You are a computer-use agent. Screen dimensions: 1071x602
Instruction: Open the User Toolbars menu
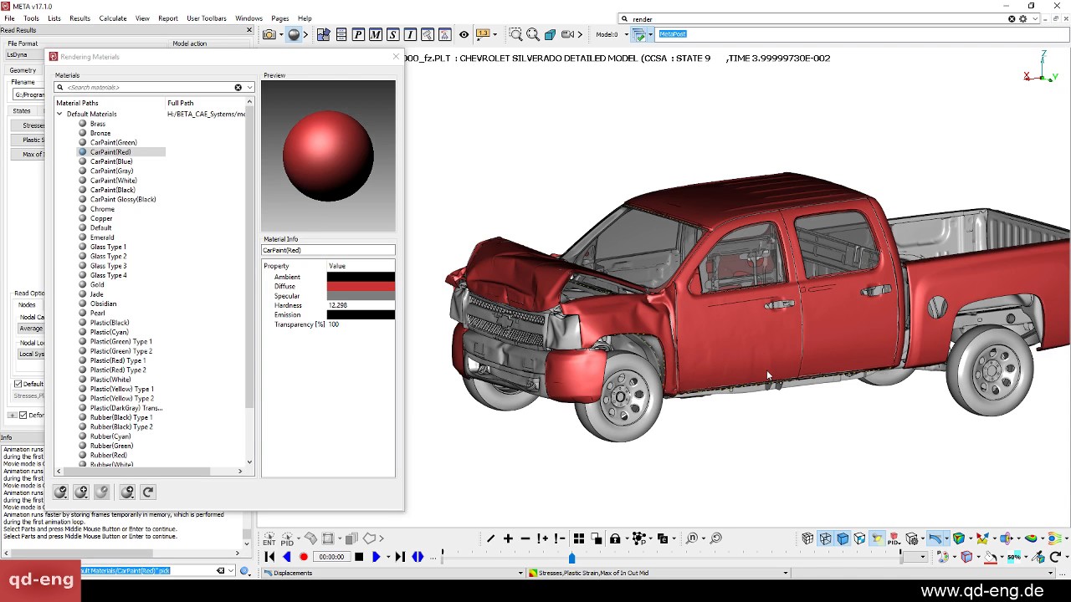coord(207,18)
